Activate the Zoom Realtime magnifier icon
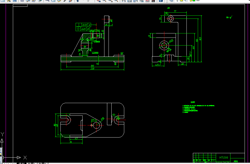The width and height of the screenshot is (250, 164). (104, 1)
